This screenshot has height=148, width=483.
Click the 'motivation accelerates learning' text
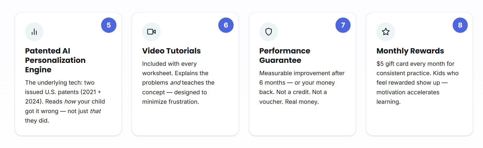pyautogui.click(x=408, y=97)
